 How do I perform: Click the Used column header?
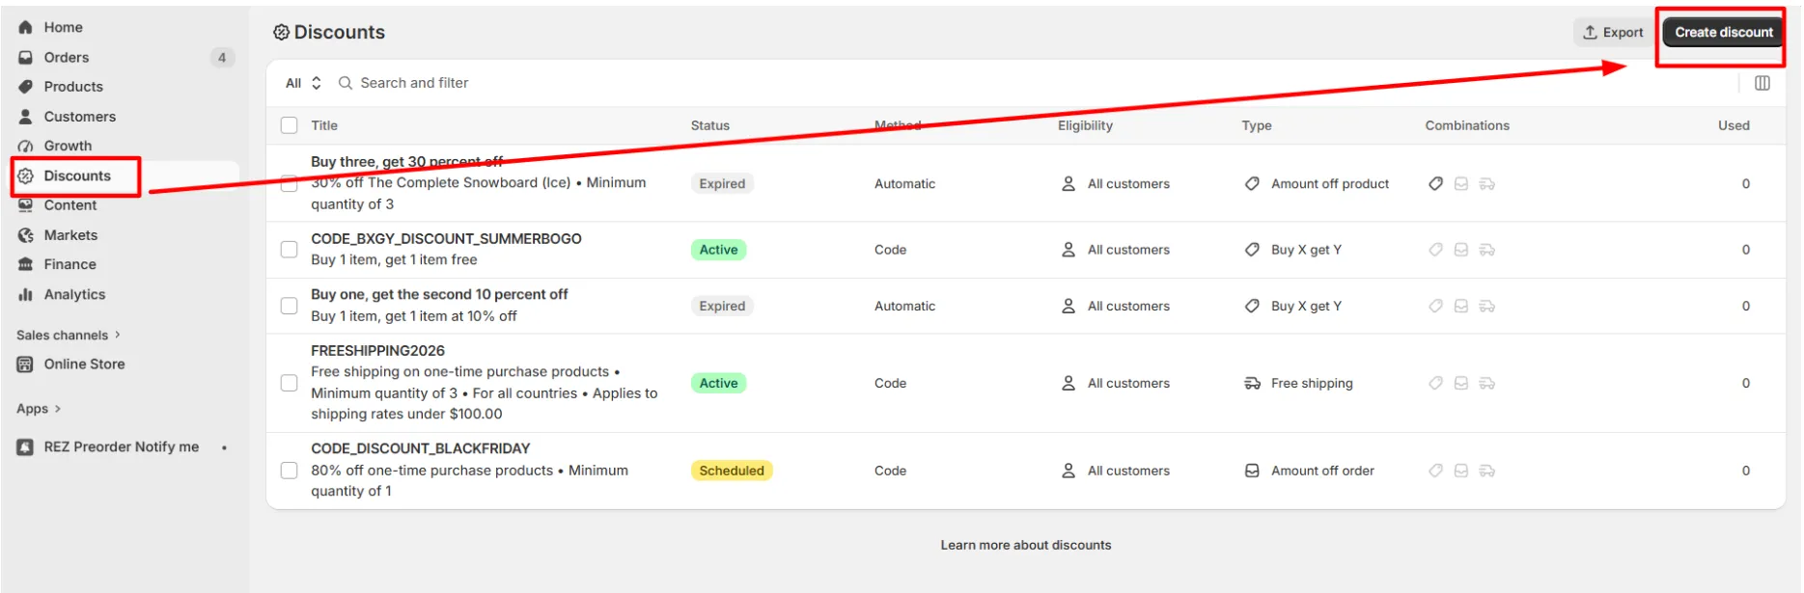(x=1734, y=125)
